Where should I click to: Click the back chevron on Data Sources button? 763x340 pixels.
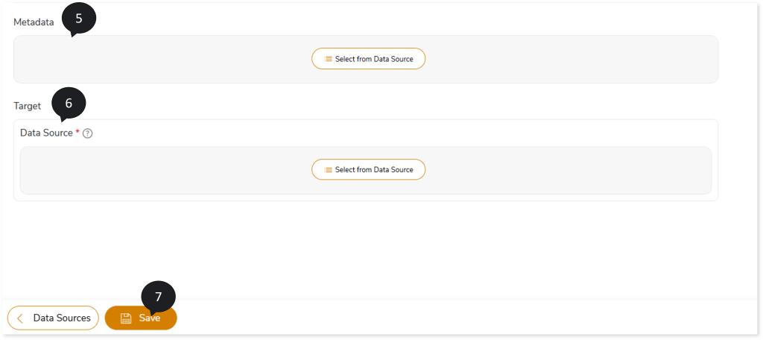point(20,318)
